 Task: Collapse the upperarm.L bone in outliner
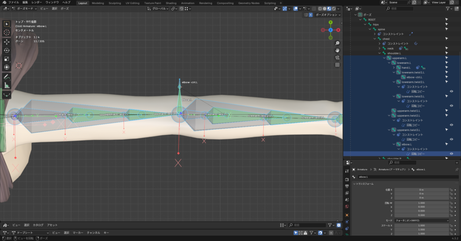pyautogui.click(x=384, y=58)
